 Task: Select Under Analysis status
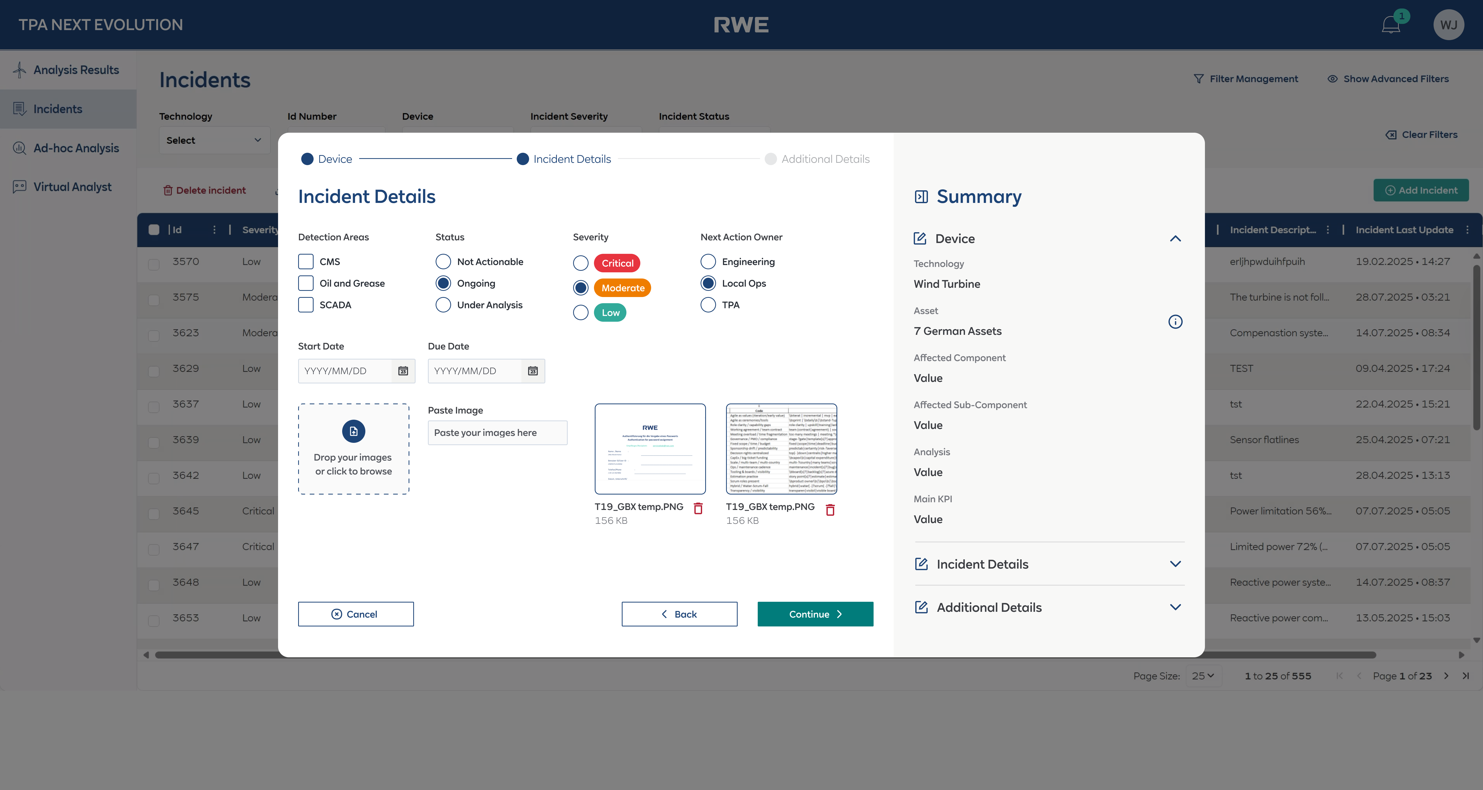point(443,305)
